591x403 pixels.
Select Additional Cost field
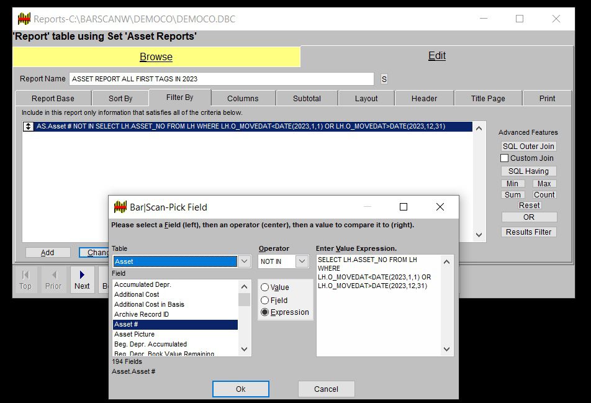[175, 294]
